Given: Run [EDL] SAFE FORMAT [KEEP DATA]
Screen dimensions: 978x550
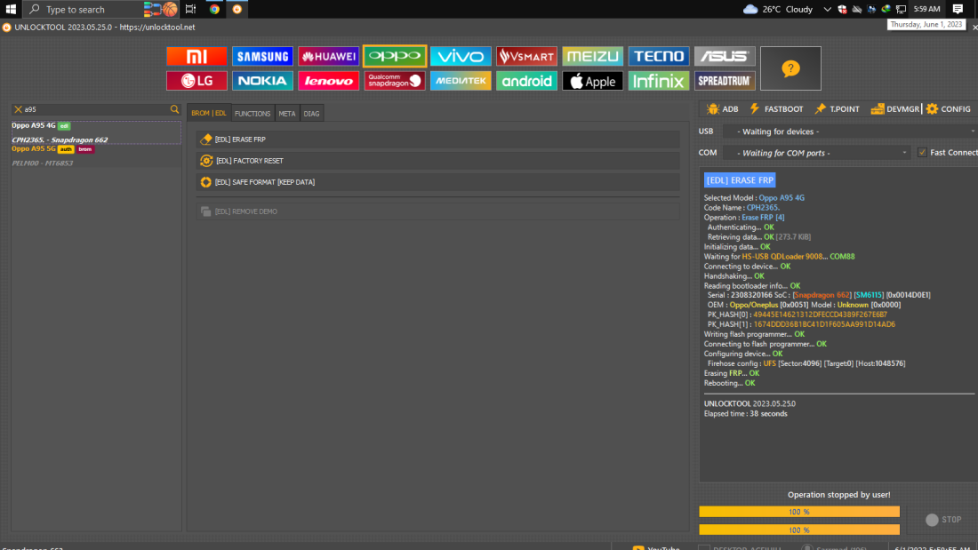Looking at the screenshot, I should click(x=437, y=182).
